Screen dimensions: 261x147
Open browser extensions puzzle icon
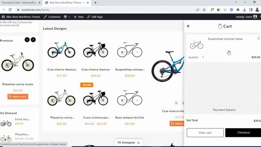click(x=238, y=10)
